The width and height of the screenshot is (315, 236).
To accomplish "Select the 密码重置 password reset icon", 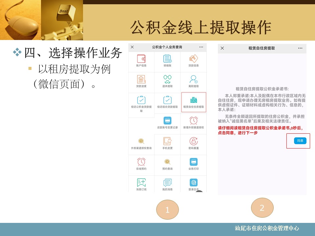I will 194,142.
